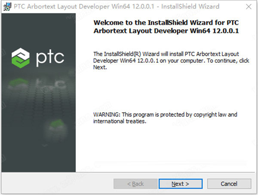This screenshot has width=258, height=195.
Task: Click the installer icon in title bar
Action: coord(7,6)
